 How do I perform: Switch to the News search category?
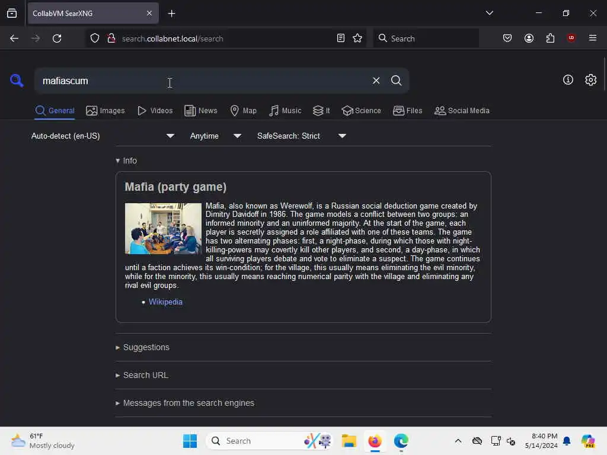pyautogui.click(x=200, y=111)
